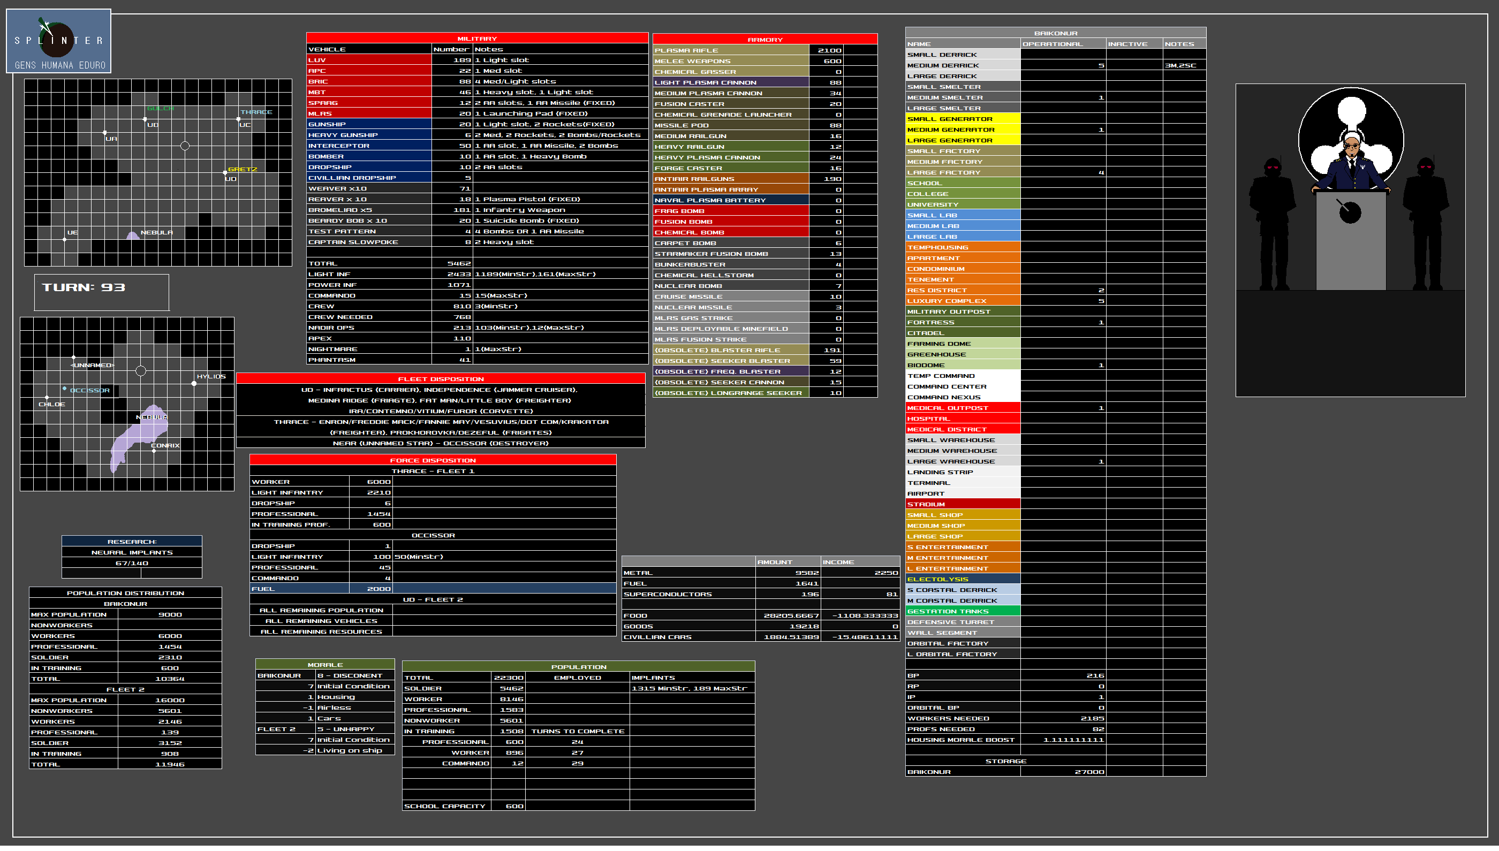Screen dimensions: 1499x851
Task: Click the Splinter Gens Humana Eduro logo
Action: (x=58, y=41)
